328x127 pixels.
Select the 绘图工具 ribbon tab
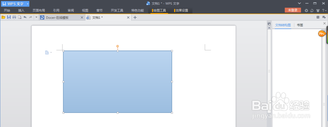tap(159, 10)
